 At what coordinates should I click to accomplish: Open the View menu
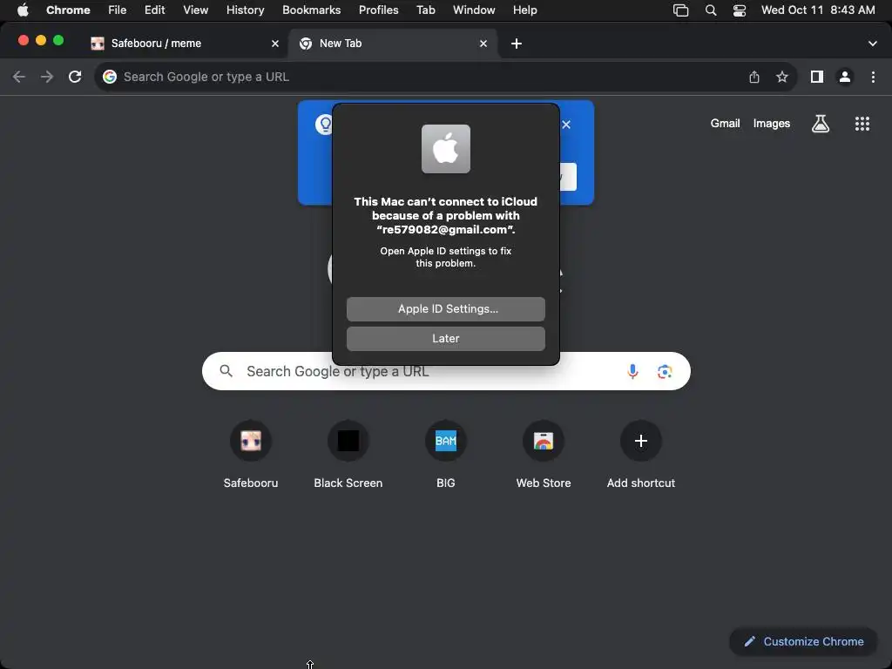pyautogui.click(x=195, y=10)
